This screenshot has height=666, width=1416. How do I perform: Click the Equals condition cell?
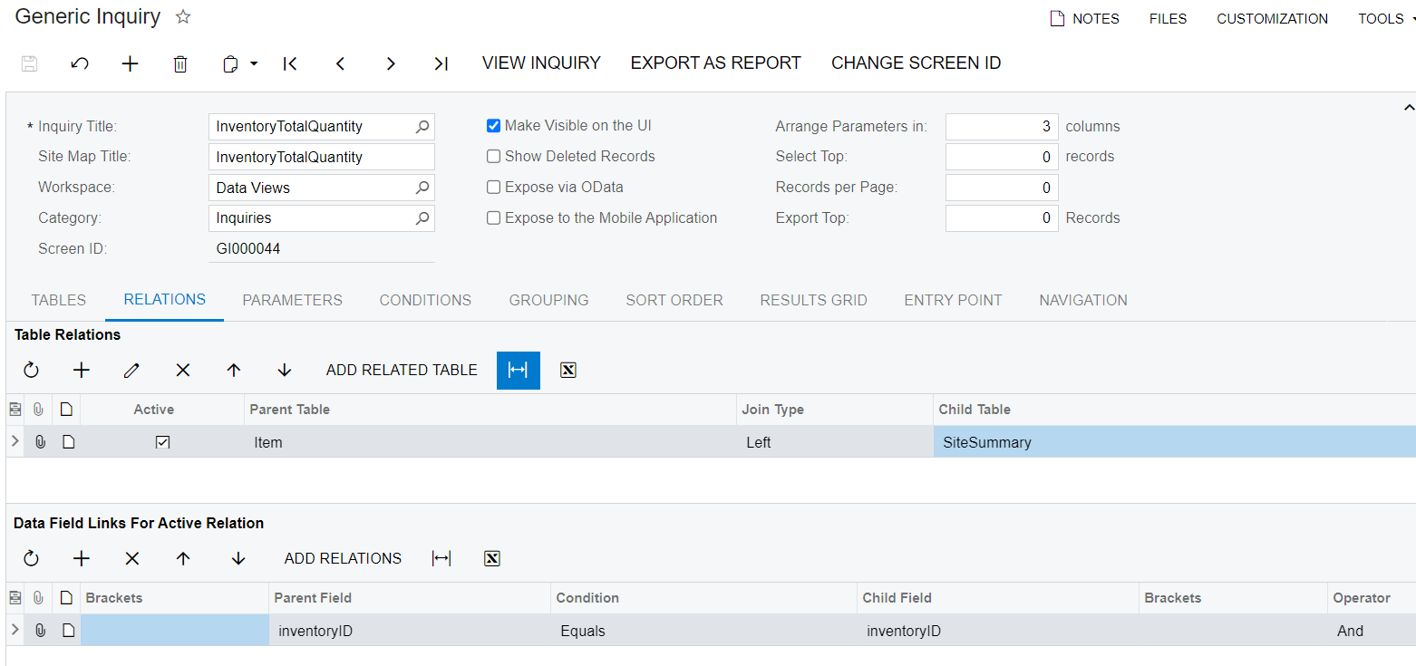(703, 631)
